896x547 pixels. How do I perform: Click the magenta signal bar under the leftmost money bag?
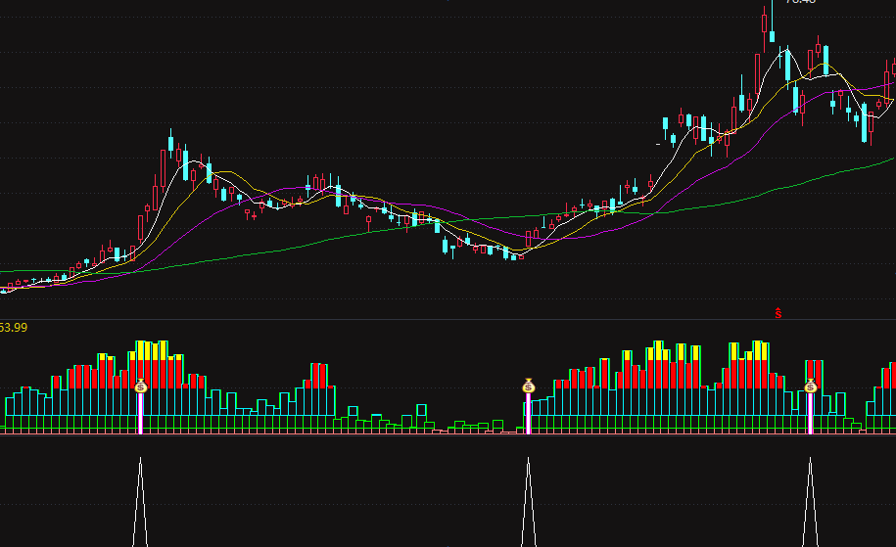(x=141, y=413)
